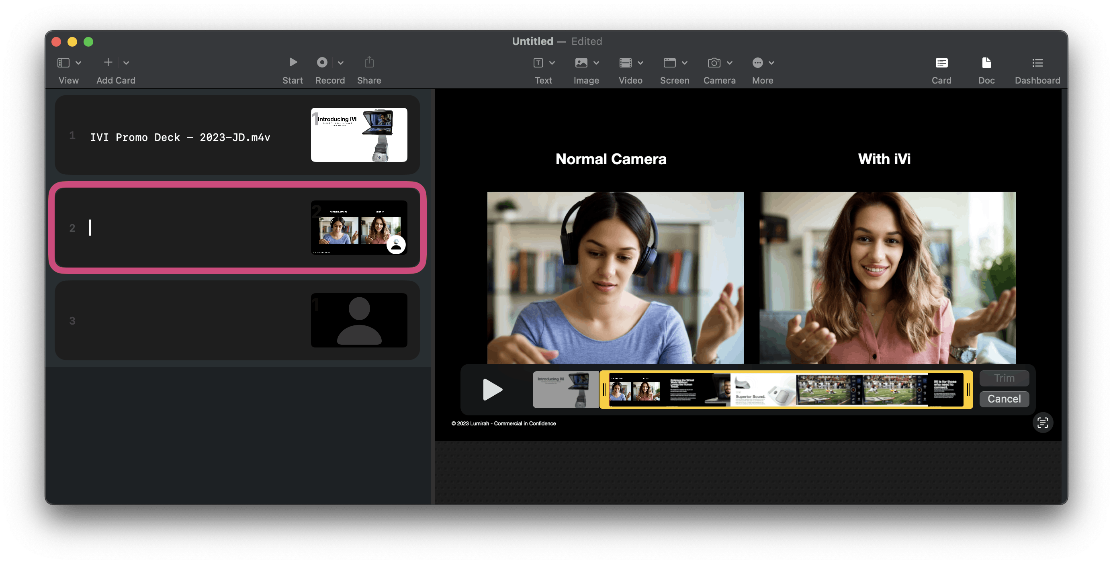
Task: Click the football field frame in trim timeline
Action: coord(861,390)
